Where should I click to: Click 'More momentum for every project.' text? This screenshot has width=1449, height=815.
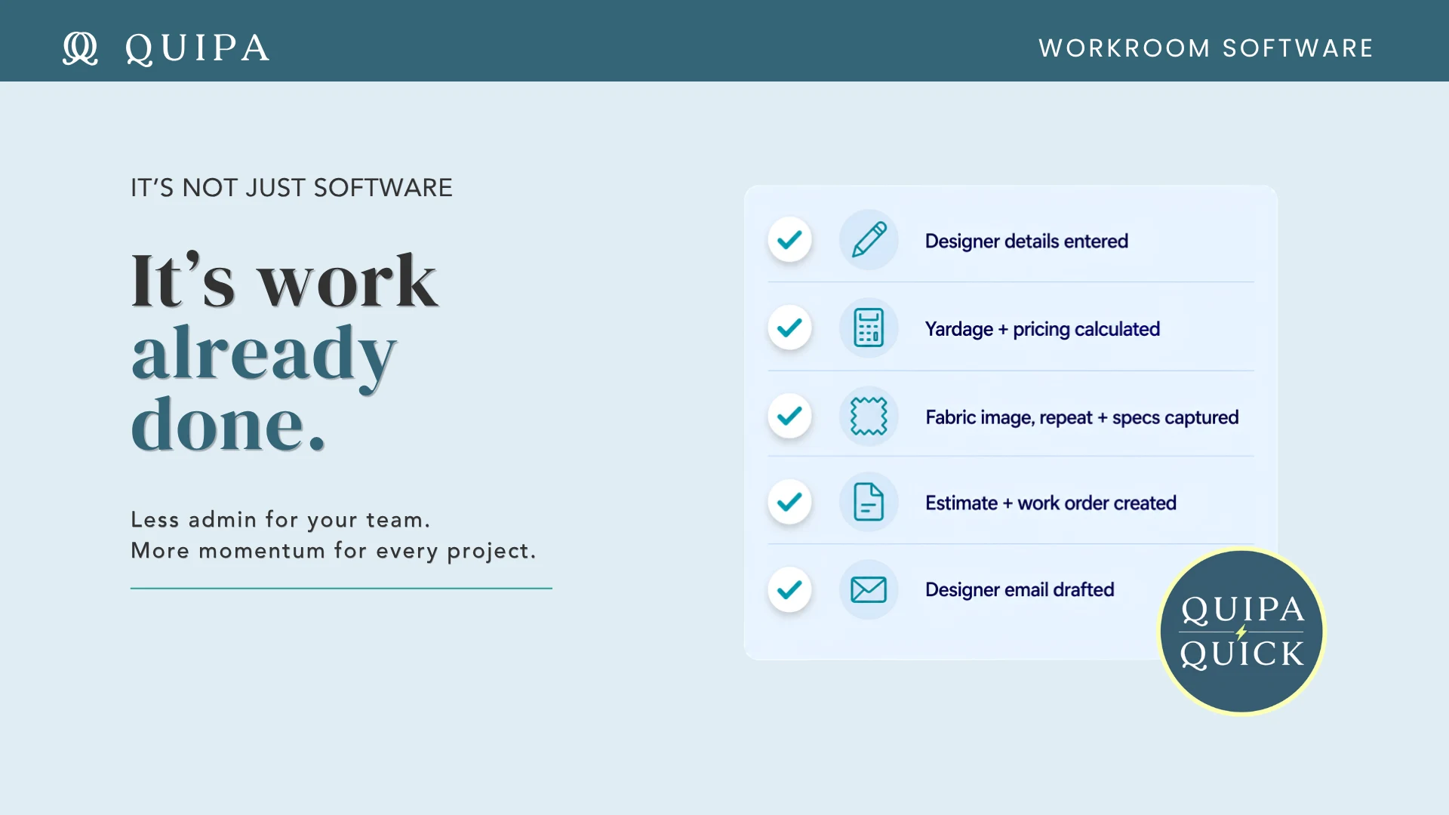tap(333, 552)
